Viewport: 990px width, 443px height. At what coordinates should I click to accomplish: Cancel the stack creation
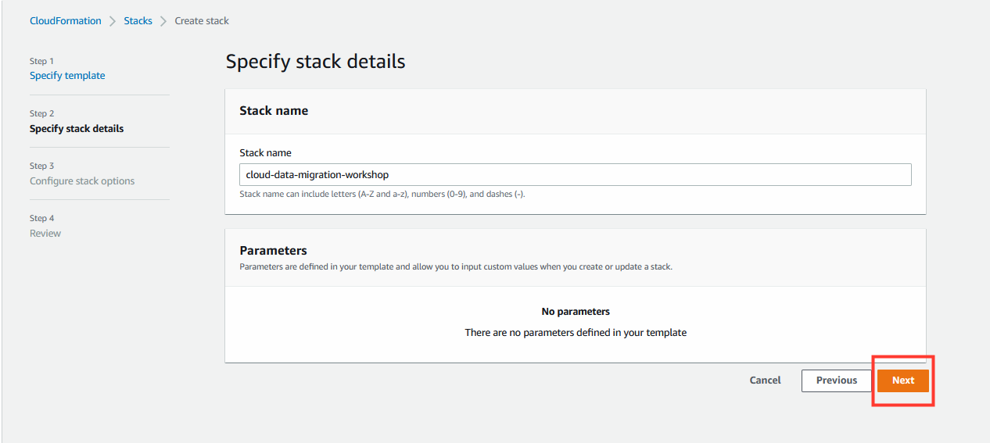(765, 380)
